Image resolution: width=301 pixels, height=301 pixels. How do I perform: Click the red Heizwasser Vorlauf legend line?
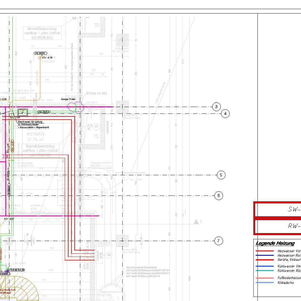click(265, 251)
